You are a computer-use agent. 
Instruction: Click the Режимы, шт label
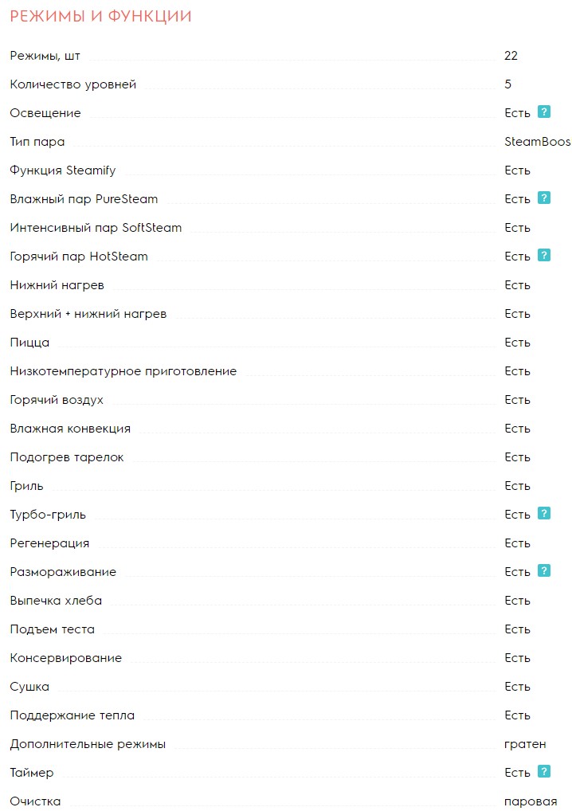point(45,56)
